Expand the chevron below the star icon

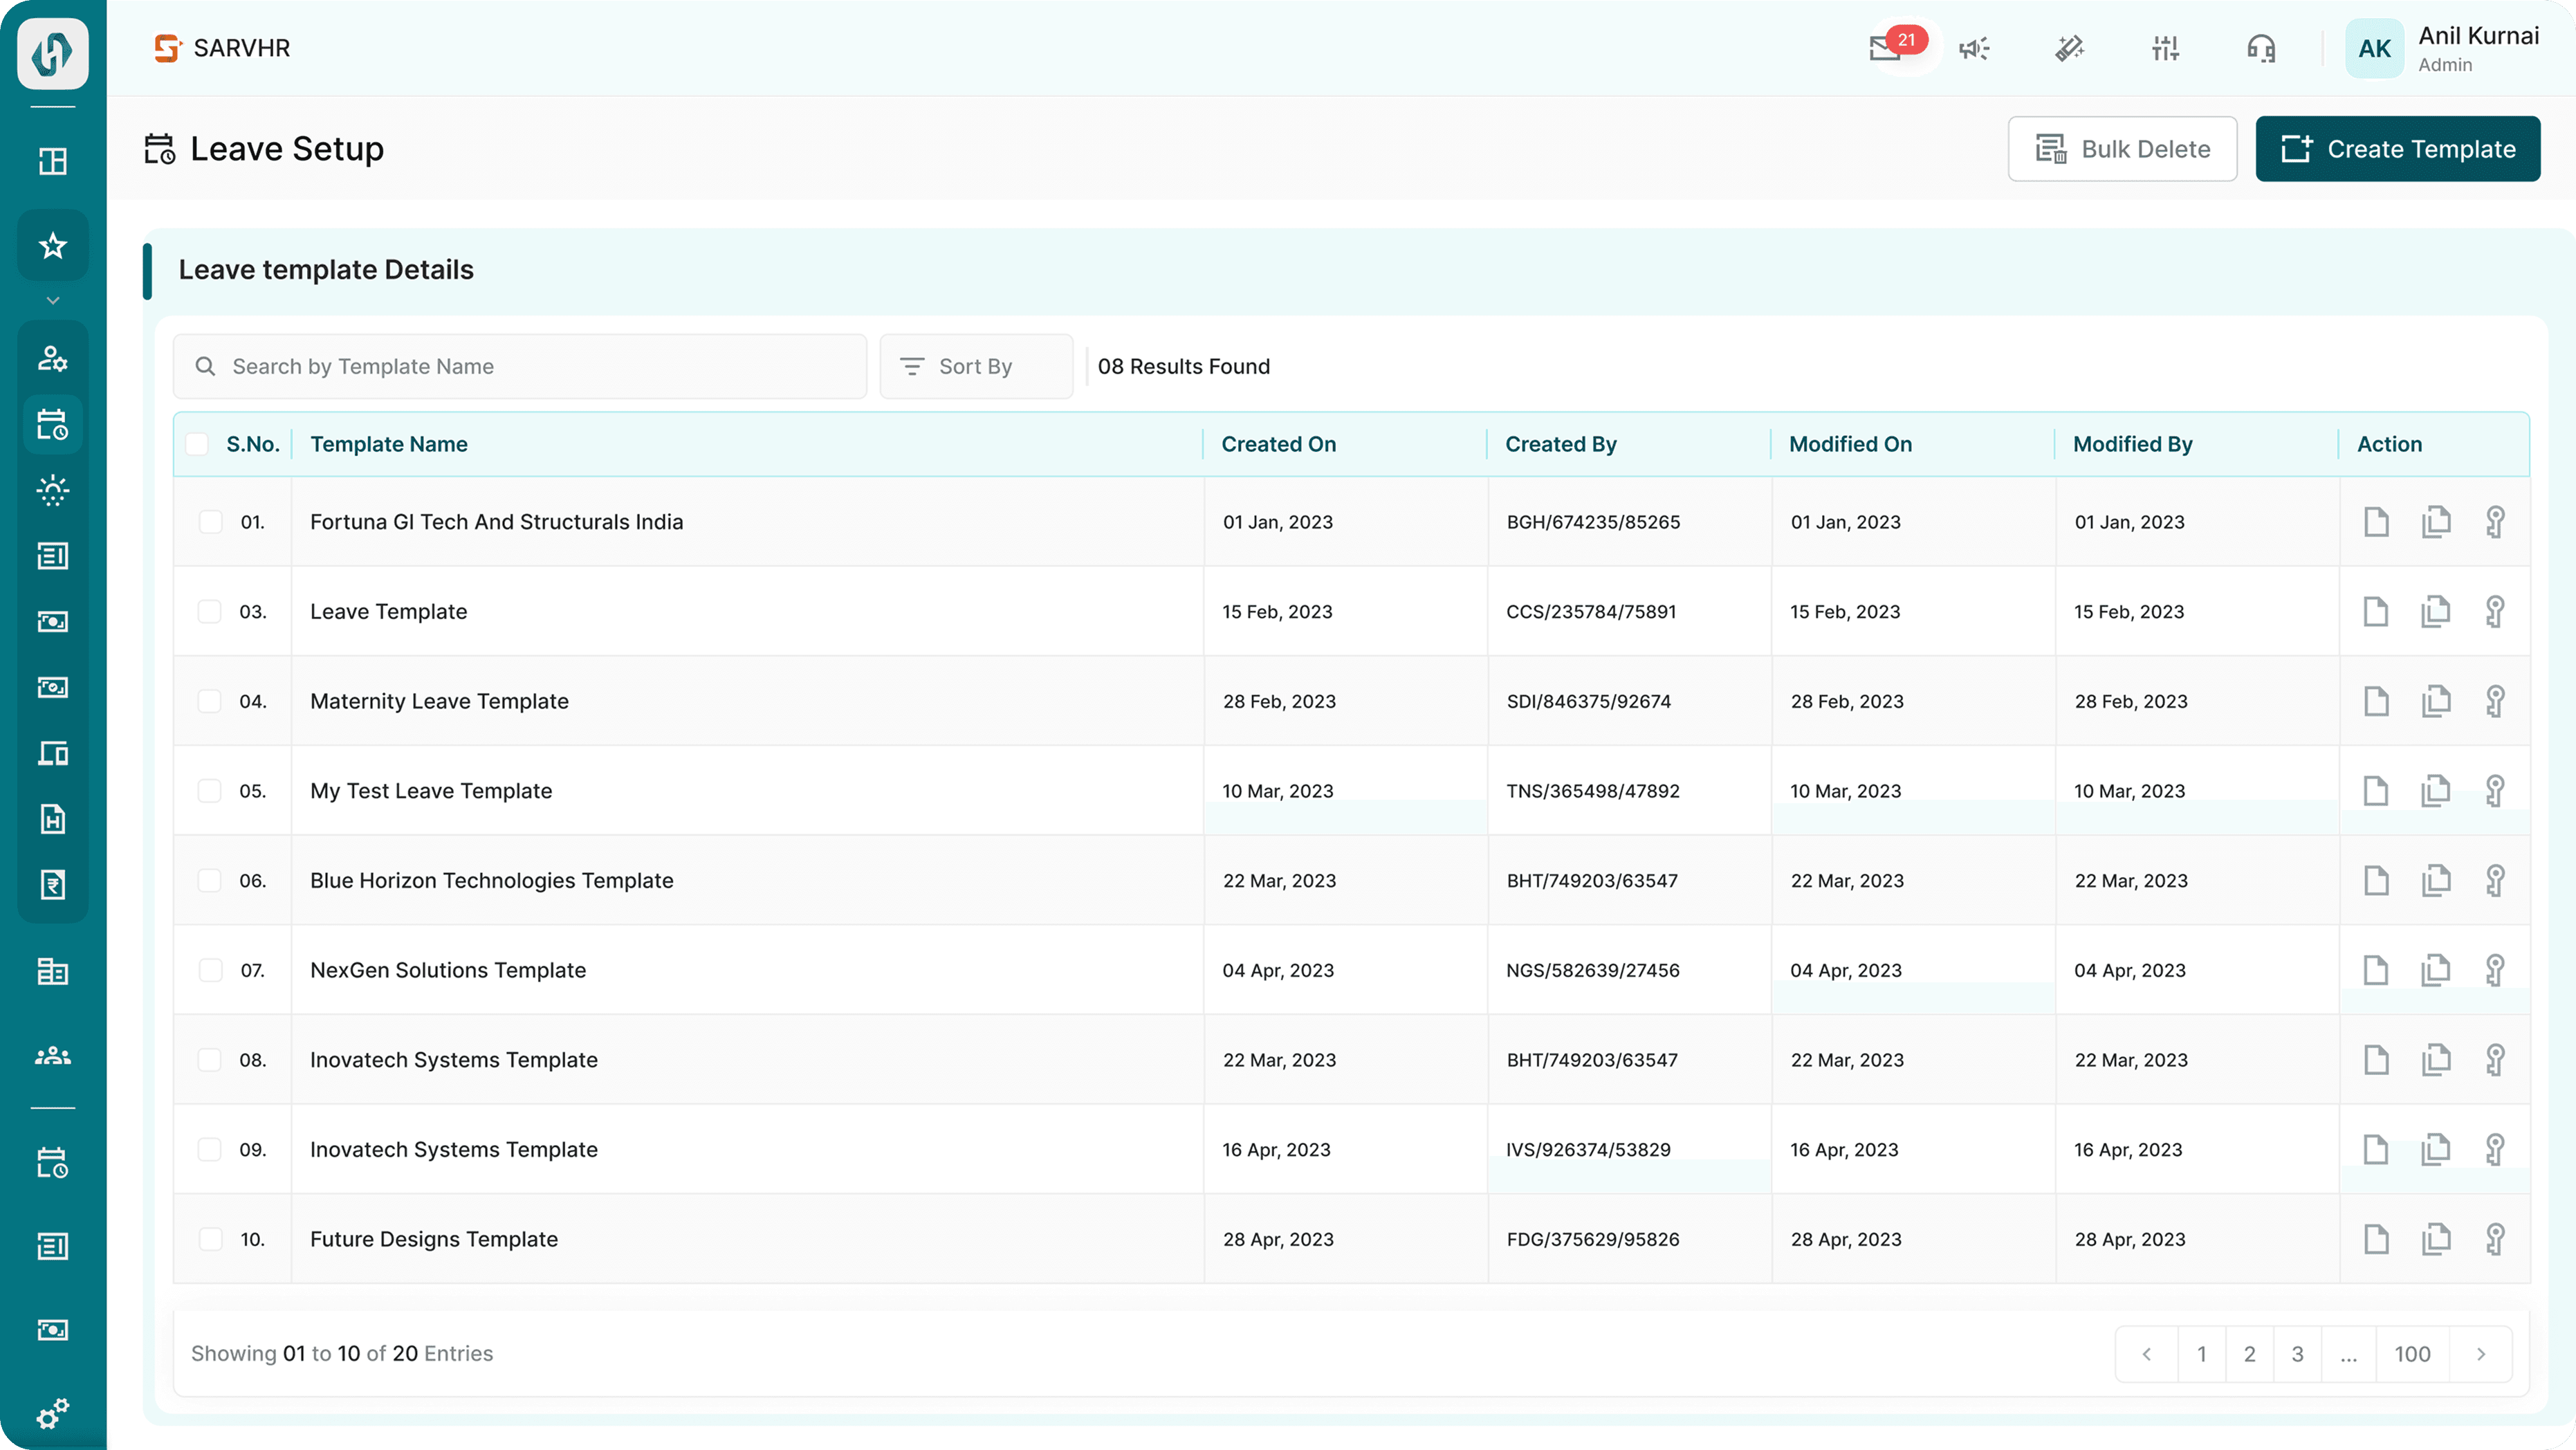point(53,300)
